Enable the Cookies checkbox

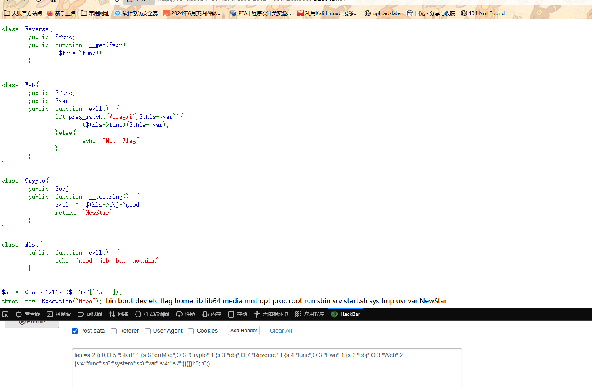[x=191, y=331]
